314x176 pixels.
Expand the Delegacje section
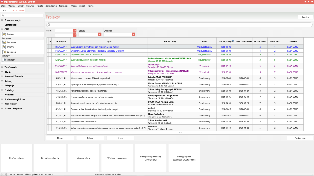click(x=2, y=86)
